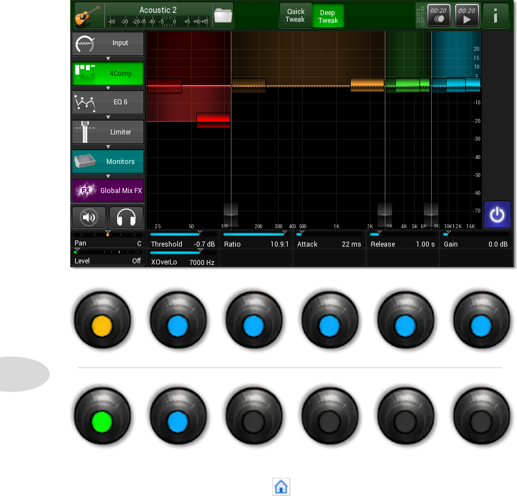Adjust the Threshold slider

coord(183,234)
